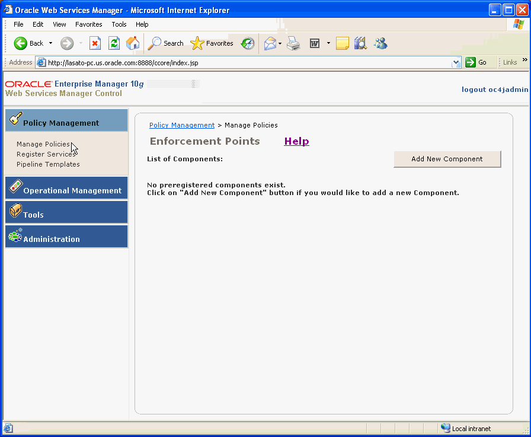
Task: Click the yellow note Discuss icon
Action: coord(343,43)
